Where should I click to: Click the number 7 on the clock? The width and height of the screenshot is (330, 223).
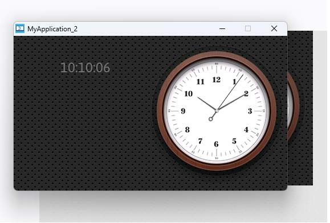(x=201, y=141)
